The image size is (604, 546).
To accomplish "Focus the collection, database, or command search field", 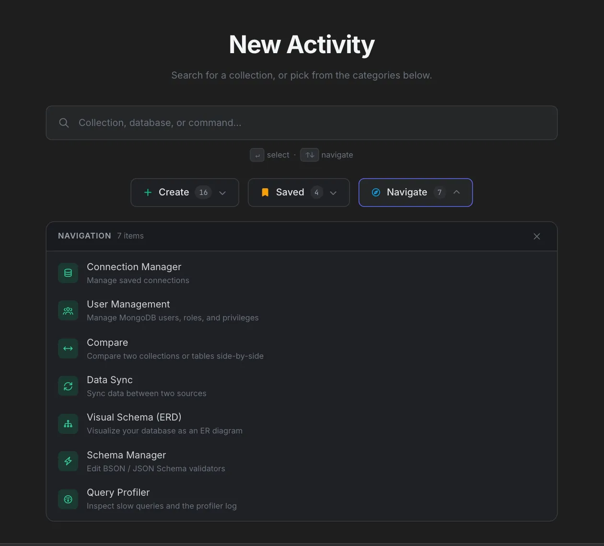I will click(302, 123).
